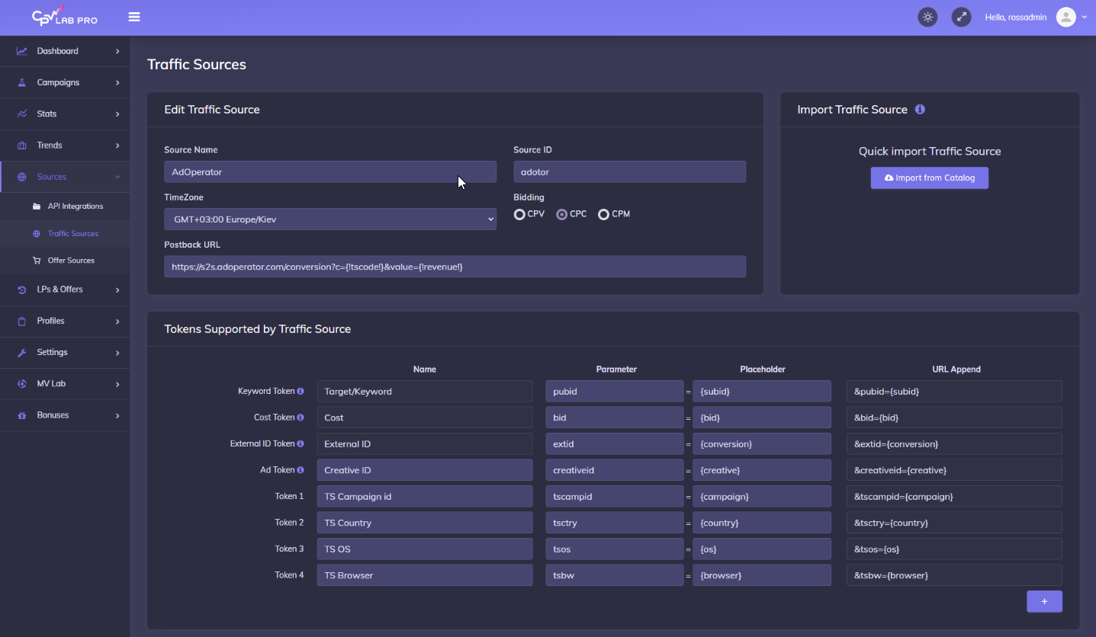Viewport: 1096px width, 637px height.
Task: Click inside the Postback URL field
Action: (x=455, y=266)
